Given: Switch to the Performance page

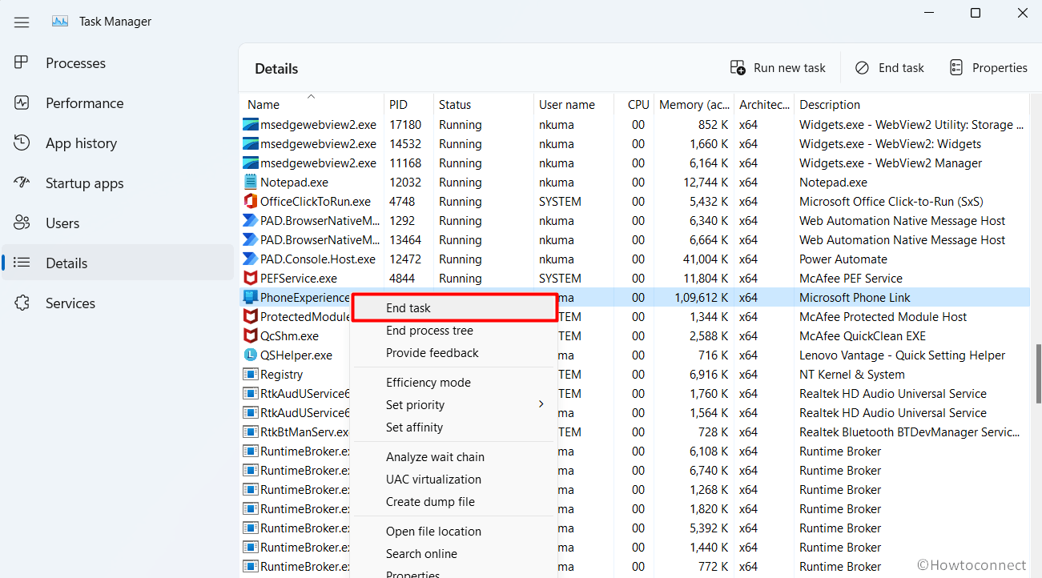Looking at the screenshot, I should [118, 102].
